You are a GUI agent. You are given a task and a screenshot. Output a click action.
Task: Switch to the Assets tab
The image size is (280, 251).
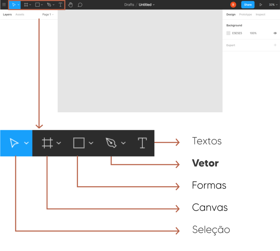point(20,14)
